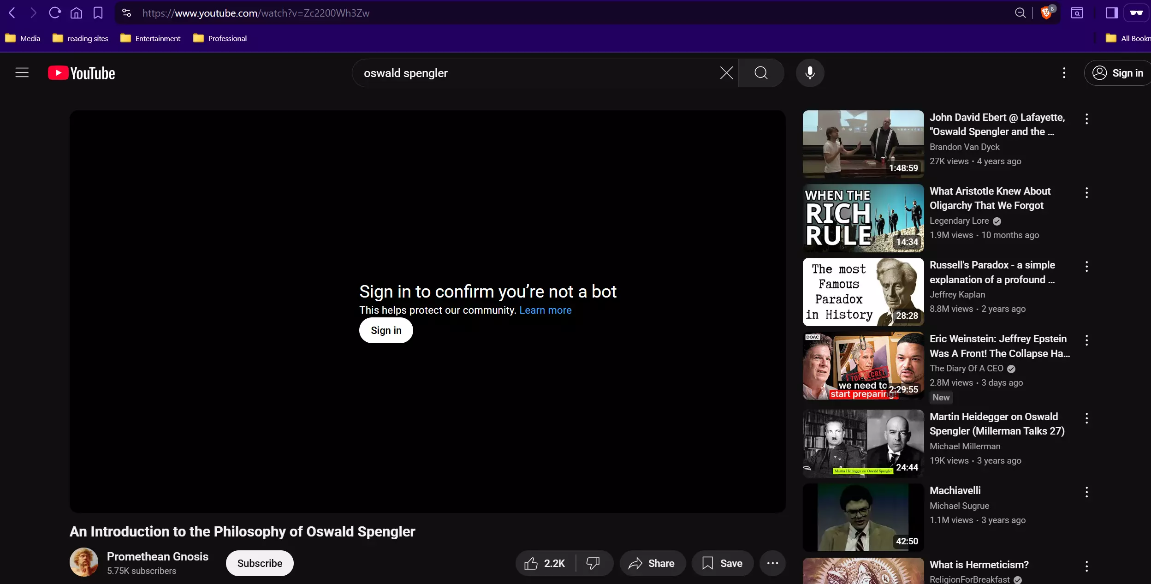The image size is (1151, 584).
Task: Open the Media bookmarks folder
Action: pyautogui.click(x=23, y=38)
